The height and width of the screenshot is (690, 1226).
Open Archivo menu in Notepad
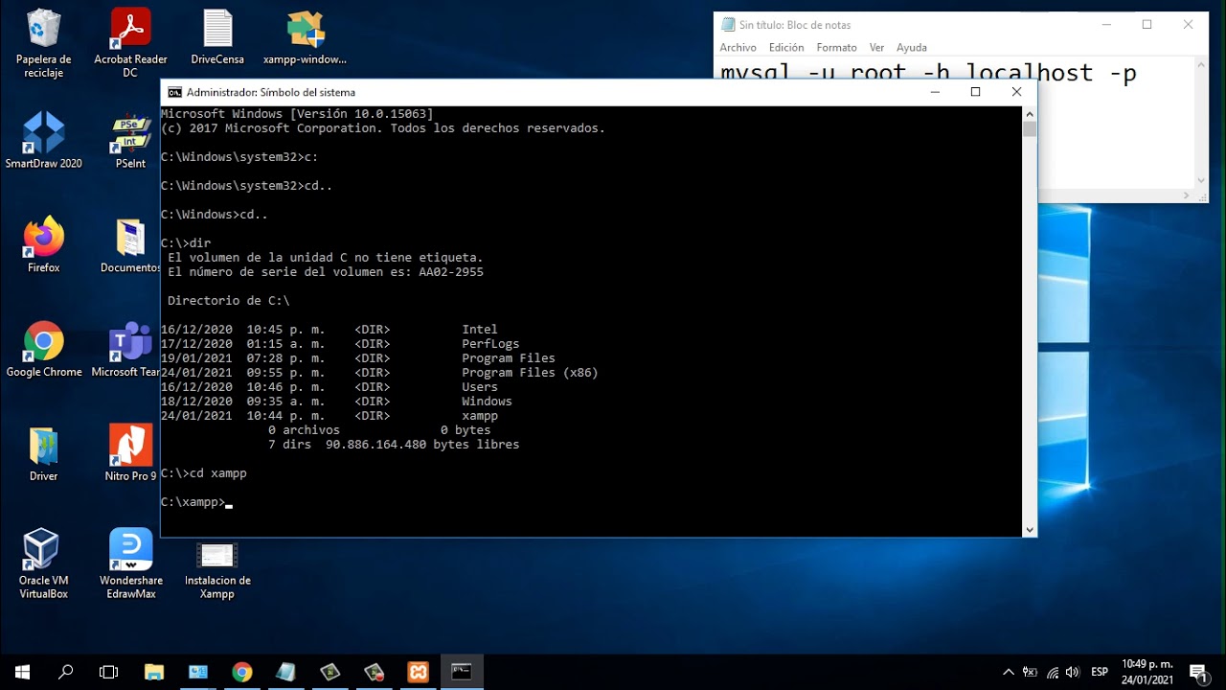(738, 48)
